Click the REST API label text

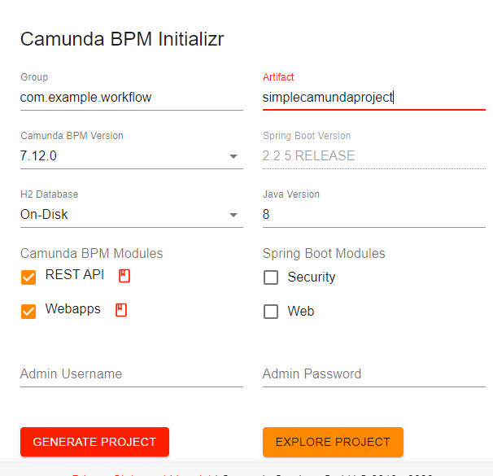point(75,275)
